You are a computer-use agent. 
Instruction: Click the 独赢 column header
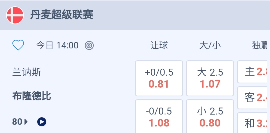click(260, 45)
